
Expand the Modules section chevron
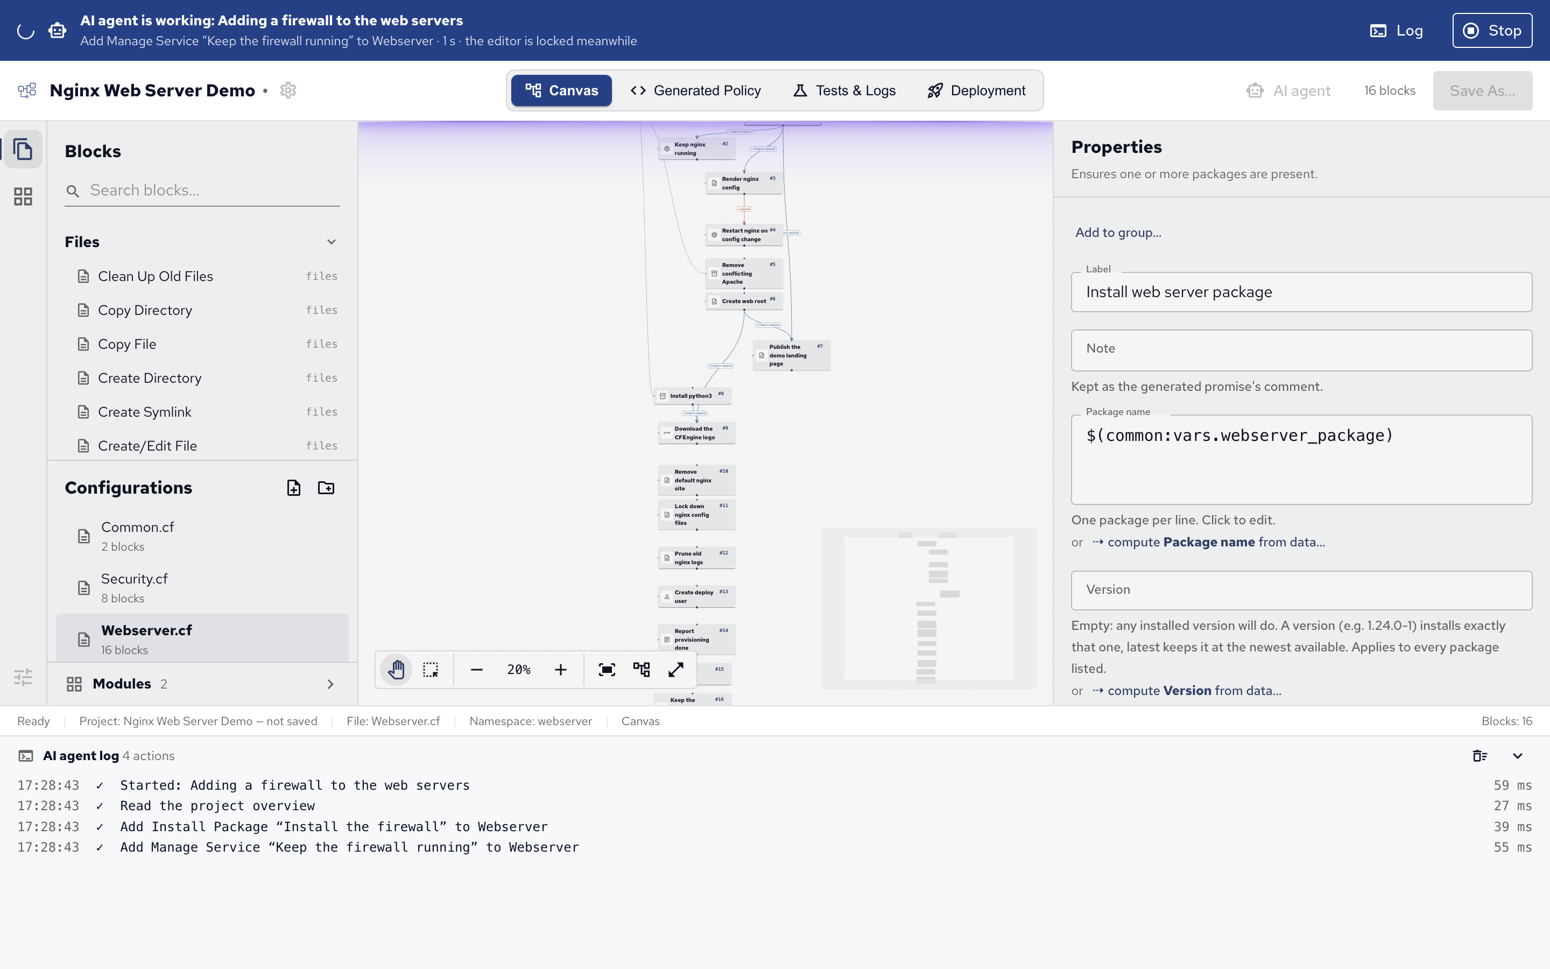(x=330, y=684)
